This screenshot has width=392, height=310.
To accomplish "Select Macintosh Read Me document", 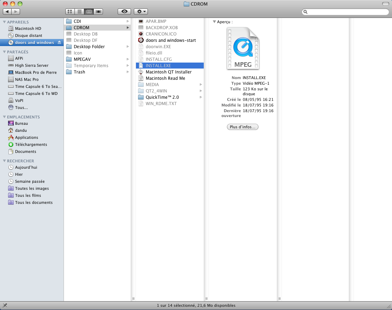I will point(170,78).
